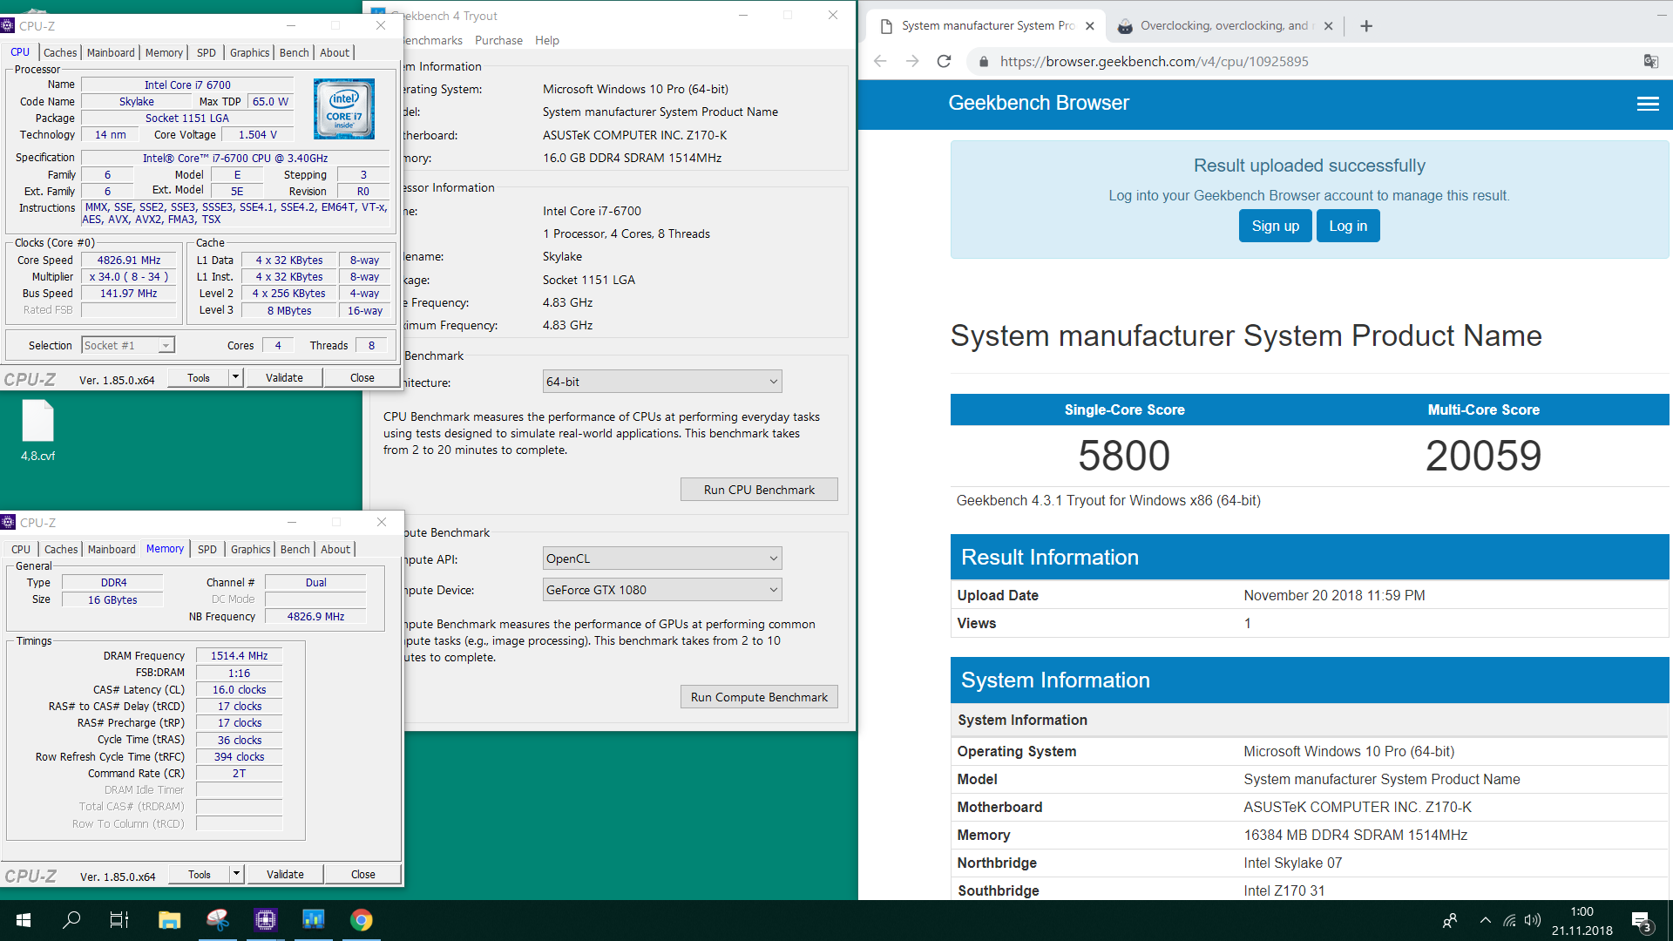Close the System manufacturer browser tab
The image size is (1673, 941).
tap(1089, 26)
